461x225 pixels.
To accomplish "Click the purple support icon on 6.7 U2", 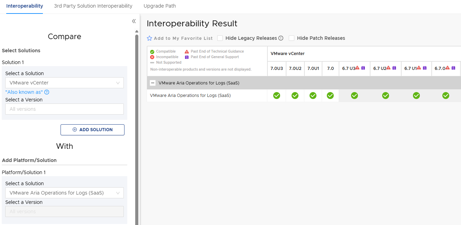I will tap(394, 68).
